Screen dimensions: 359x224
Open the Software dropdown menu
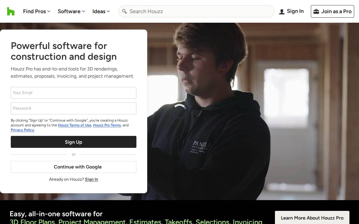tap(71, 11)
